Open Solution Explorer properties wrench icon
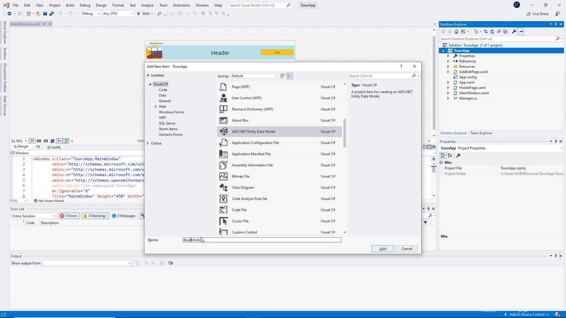 pos(514,32)
